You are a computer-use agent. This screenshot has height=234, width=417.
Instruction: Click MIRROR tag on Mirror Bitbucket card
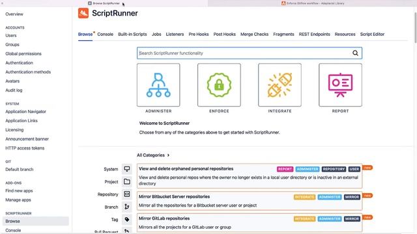pyautogui.click(x=352, y=197)
